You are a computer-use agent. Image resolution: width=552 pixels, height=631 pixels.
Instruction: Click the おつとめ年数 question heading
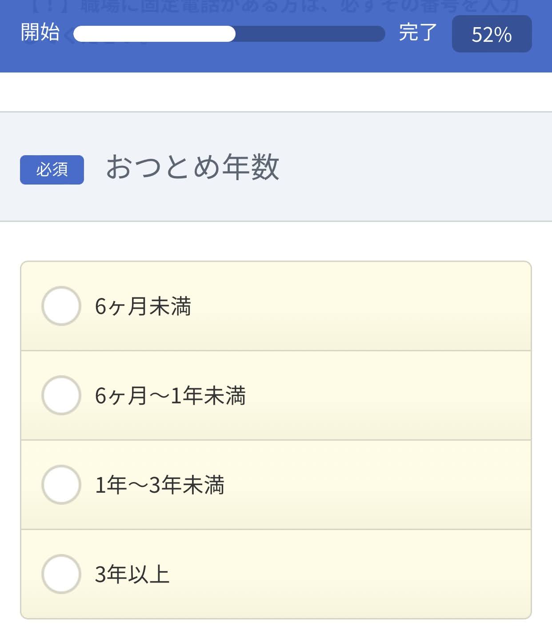(192, 167)
